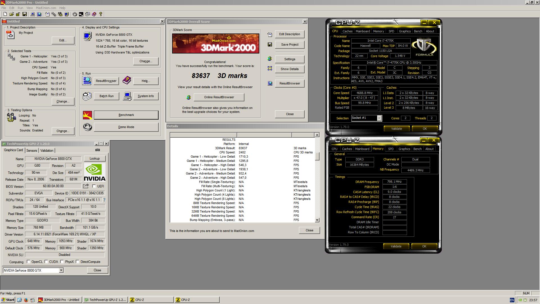540x304 pixels.
Task: Toggle the DirectCompute checkbox
Action: click(77, 262)
